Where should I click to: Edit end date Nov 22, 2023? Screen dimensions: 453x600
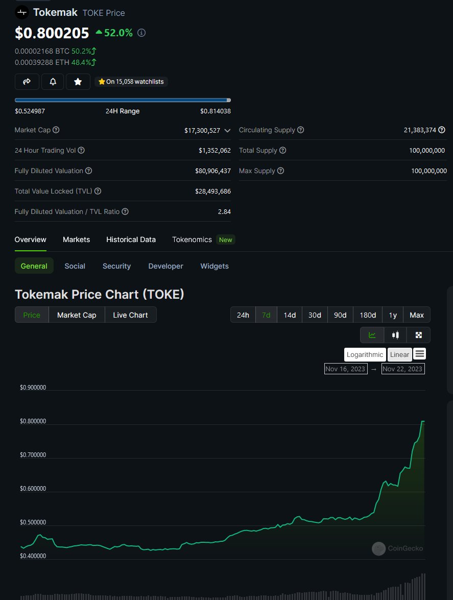point(403,369)
